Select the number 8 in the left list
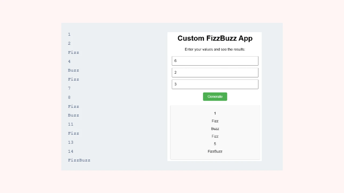344x193 pixels. pos(69,97)
